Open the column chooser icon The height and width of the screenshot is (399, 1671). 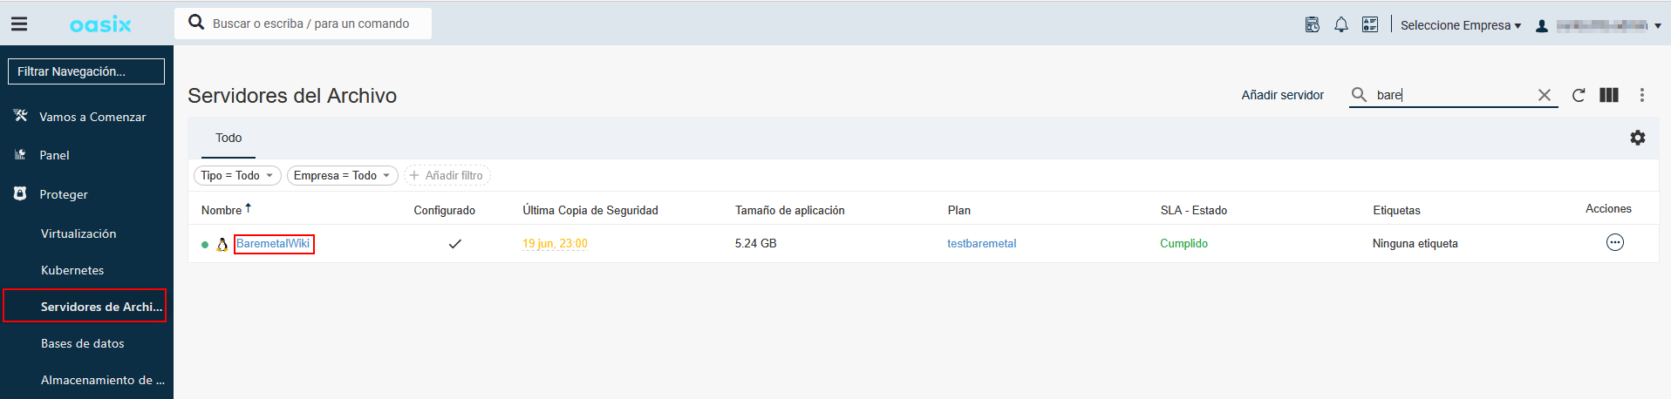(x=1609, y=95)
